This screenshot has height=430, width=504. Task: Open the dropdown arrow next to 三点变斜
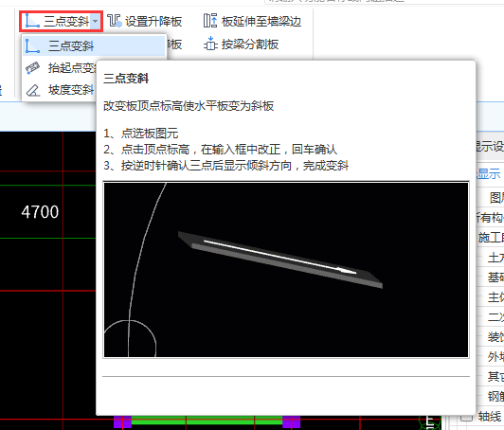pos(96,22)
